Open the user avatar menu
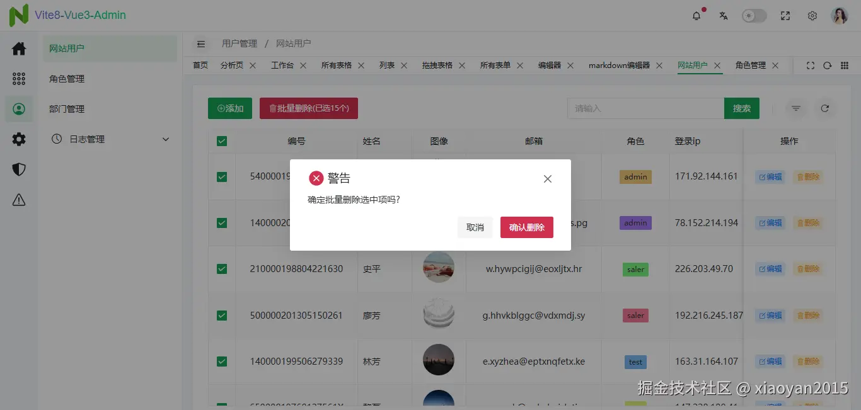 point(840,16)
